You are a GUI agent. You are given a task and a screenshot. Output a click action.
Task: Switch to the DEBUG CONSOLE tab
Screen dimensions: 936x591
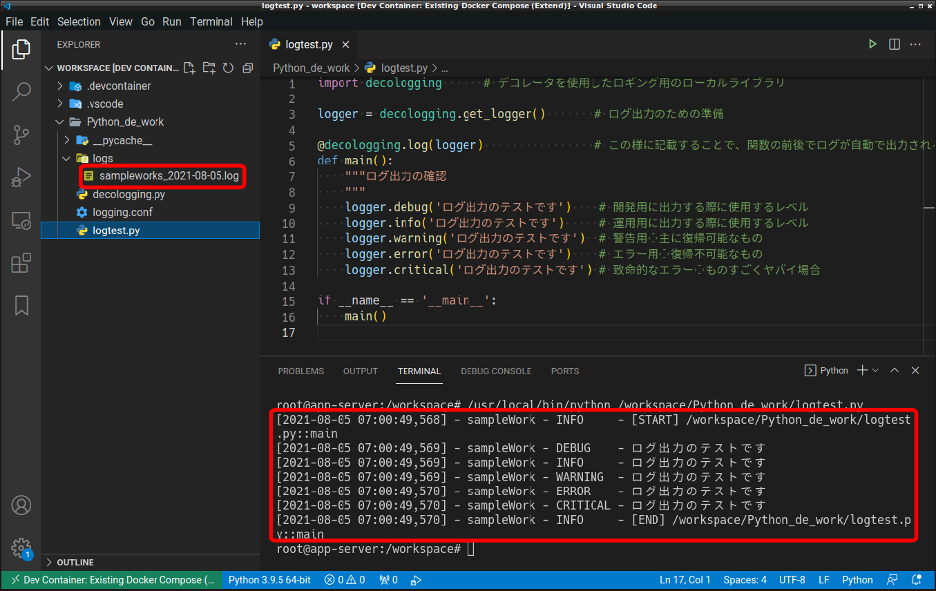(x=495, y=371)
